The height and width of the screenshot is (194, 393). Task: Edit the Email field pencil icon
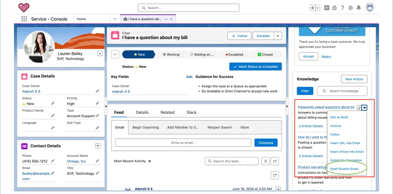(53, 173)
